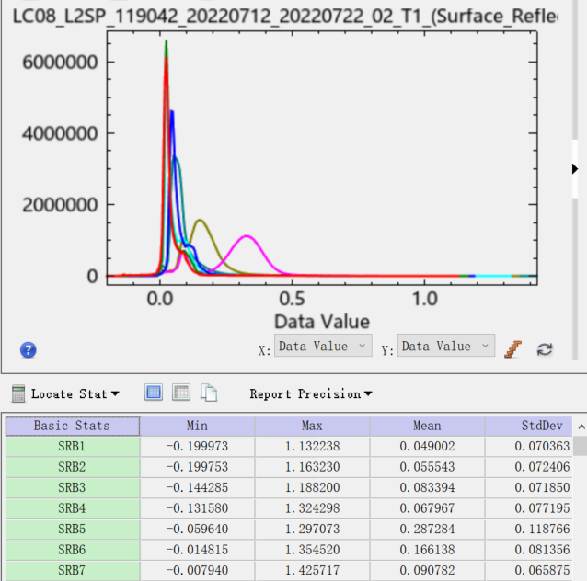Open the histogram staircase plot icon
587x581 pixels.
tap(512, 349)
